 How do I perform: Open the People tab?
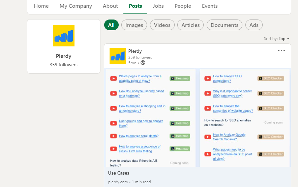coord(183,6)
